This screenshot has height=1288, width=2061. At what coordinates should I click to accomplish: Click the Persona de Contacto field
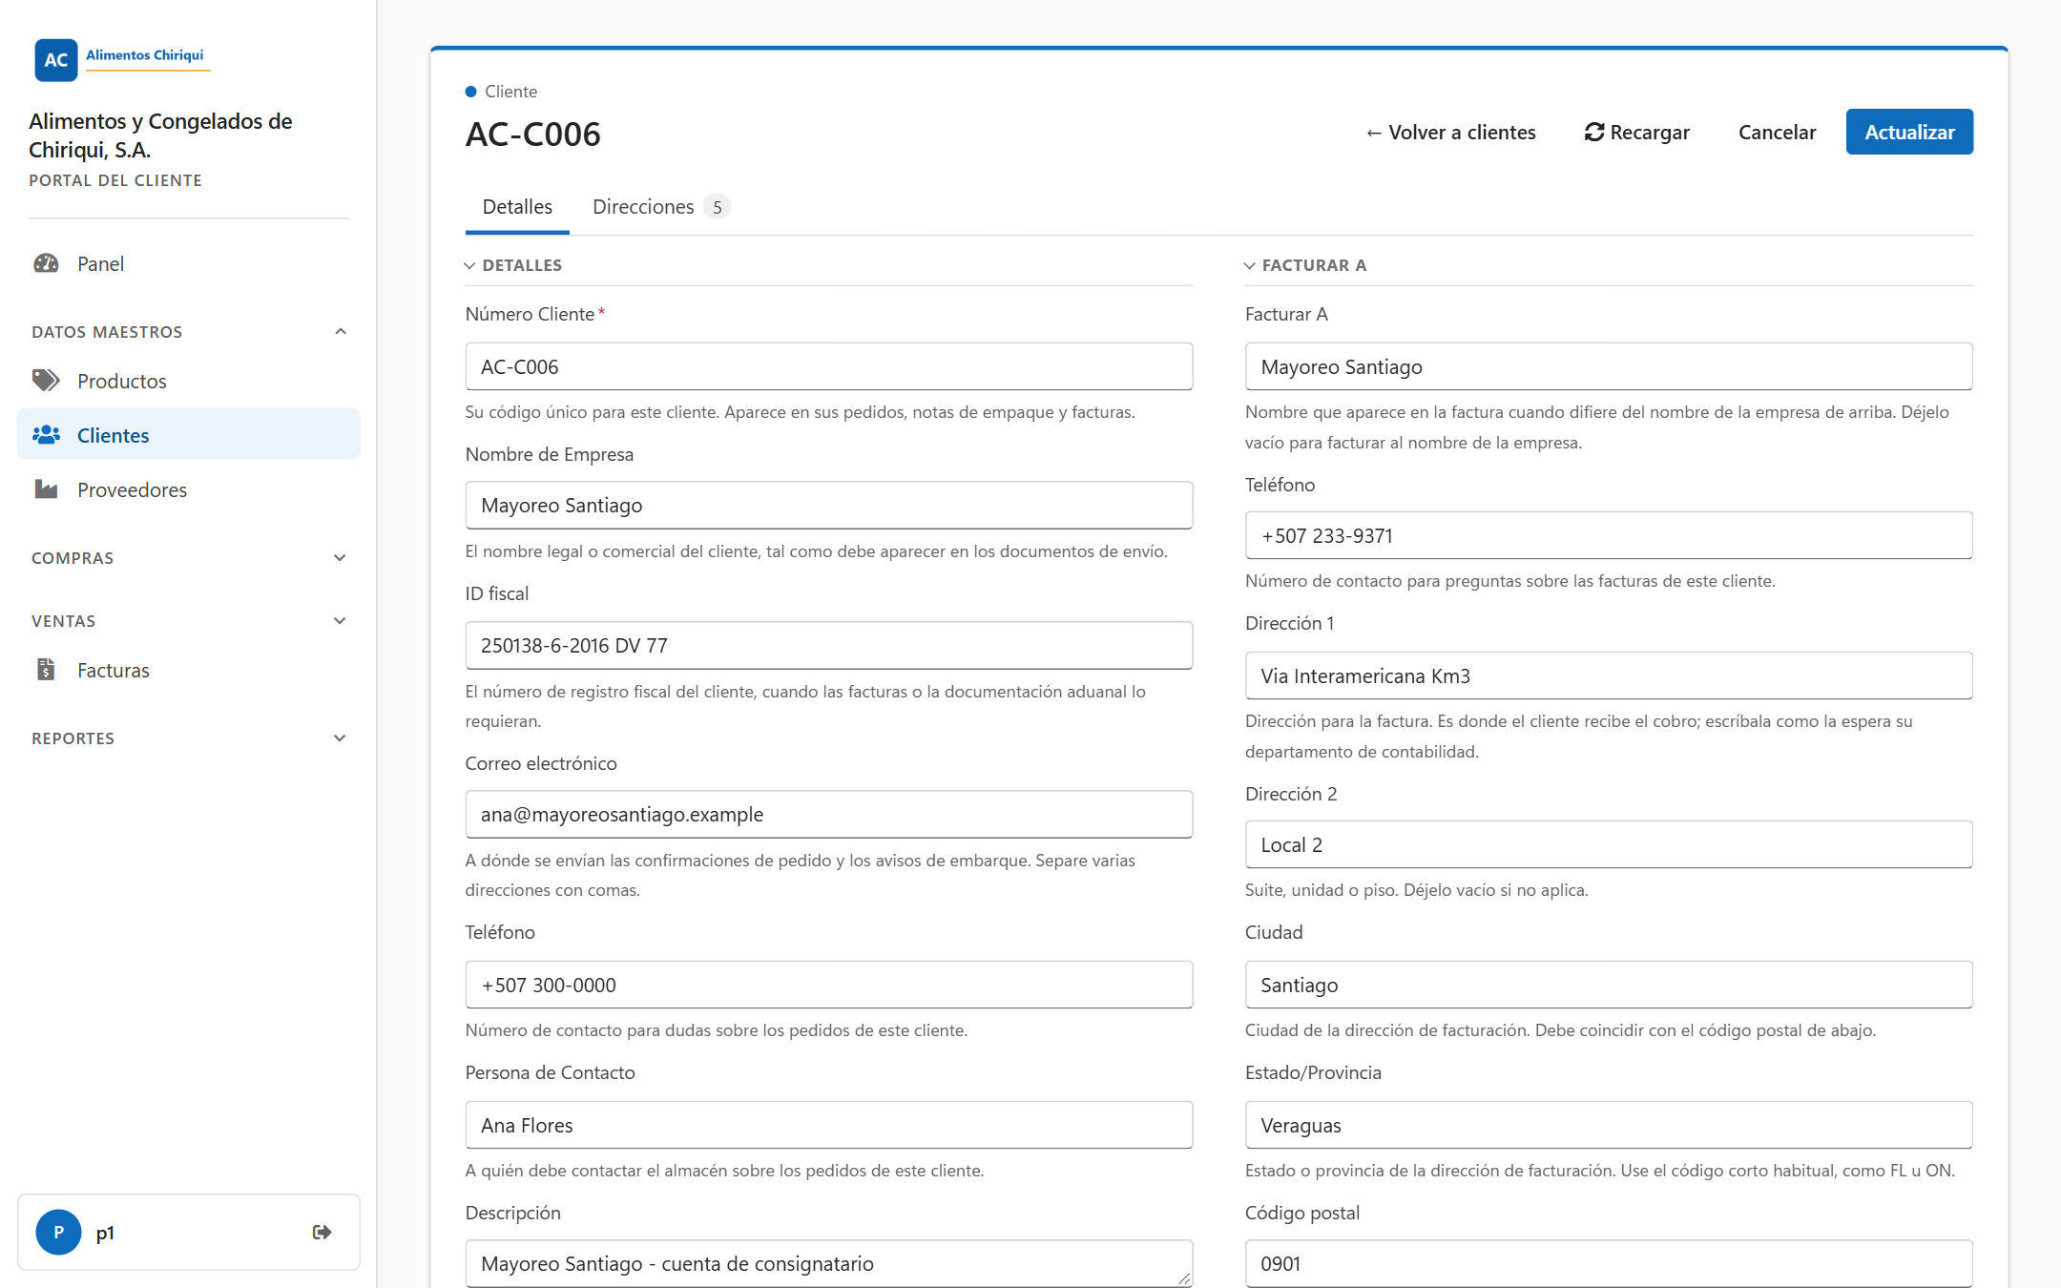pos(828,1125)
